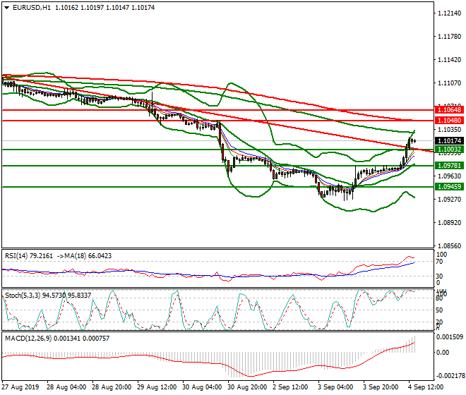Select the 29 Aug 12:00 time axis label

(157, 387)
